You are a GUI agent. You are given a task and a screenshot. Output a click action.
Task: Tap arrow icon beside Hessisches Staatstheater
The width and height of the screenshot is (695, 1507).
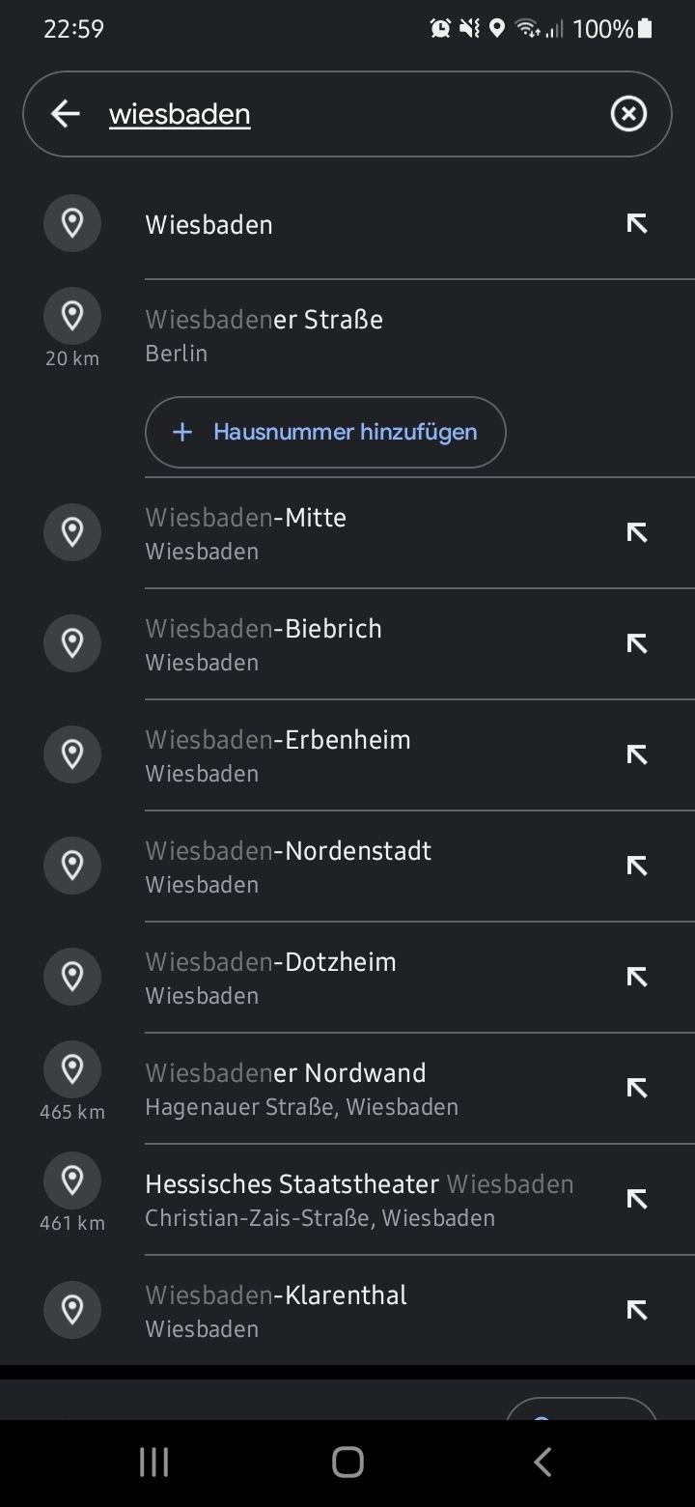636,1199
